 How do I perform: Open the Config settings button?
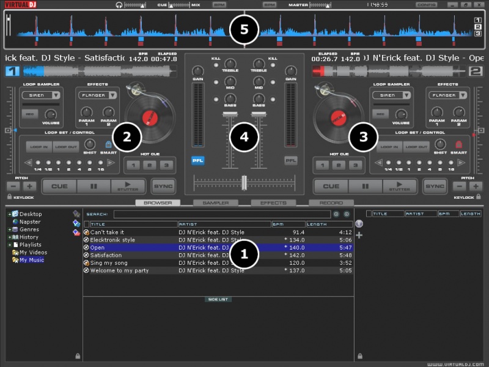point(426,5)
